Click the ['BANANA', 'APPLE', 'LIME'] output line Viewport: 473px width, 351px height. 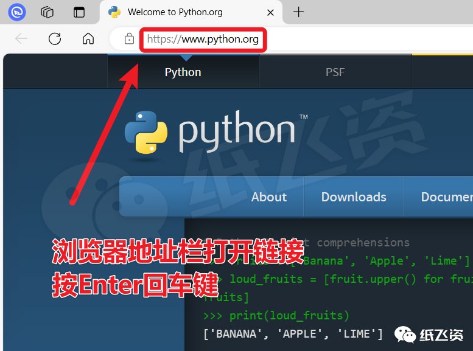click(293, 334)
